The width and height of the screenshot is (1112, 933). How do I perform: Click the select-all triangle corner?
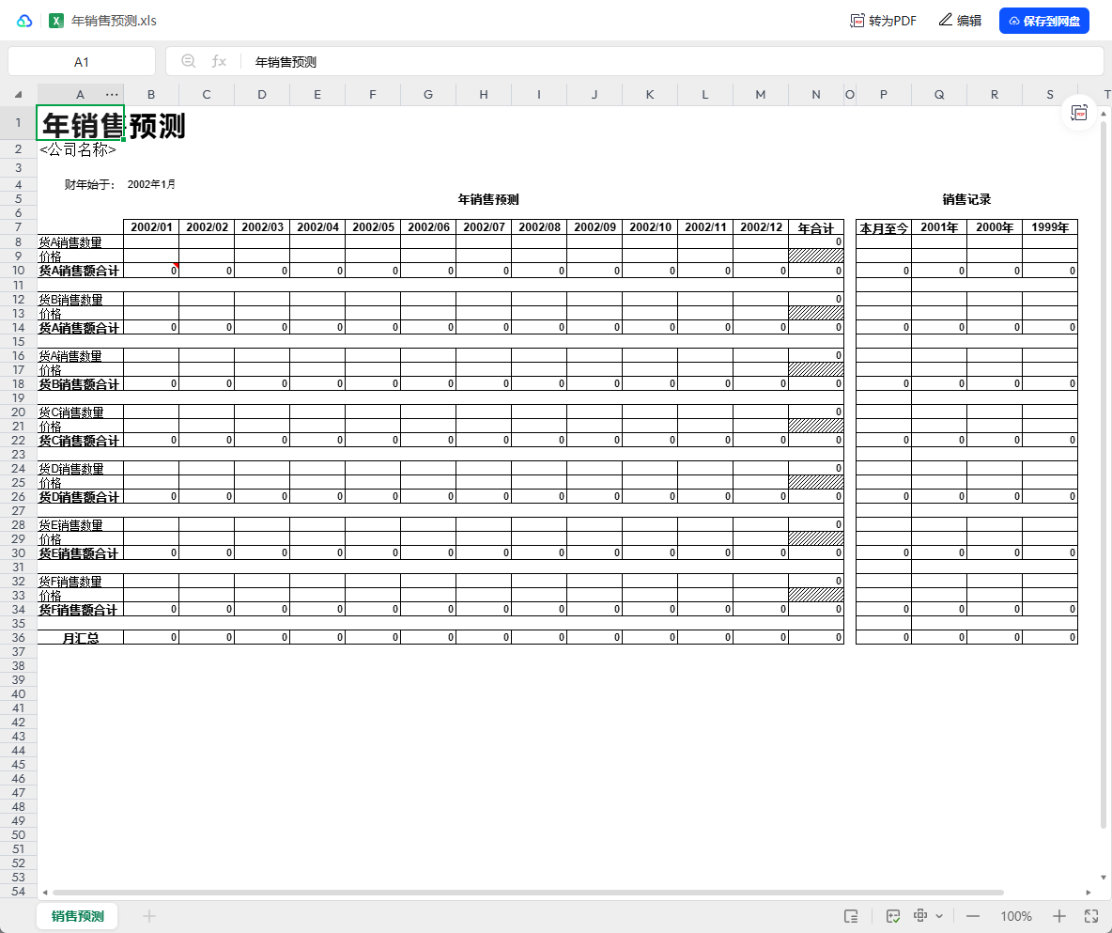tap(18, 94)
